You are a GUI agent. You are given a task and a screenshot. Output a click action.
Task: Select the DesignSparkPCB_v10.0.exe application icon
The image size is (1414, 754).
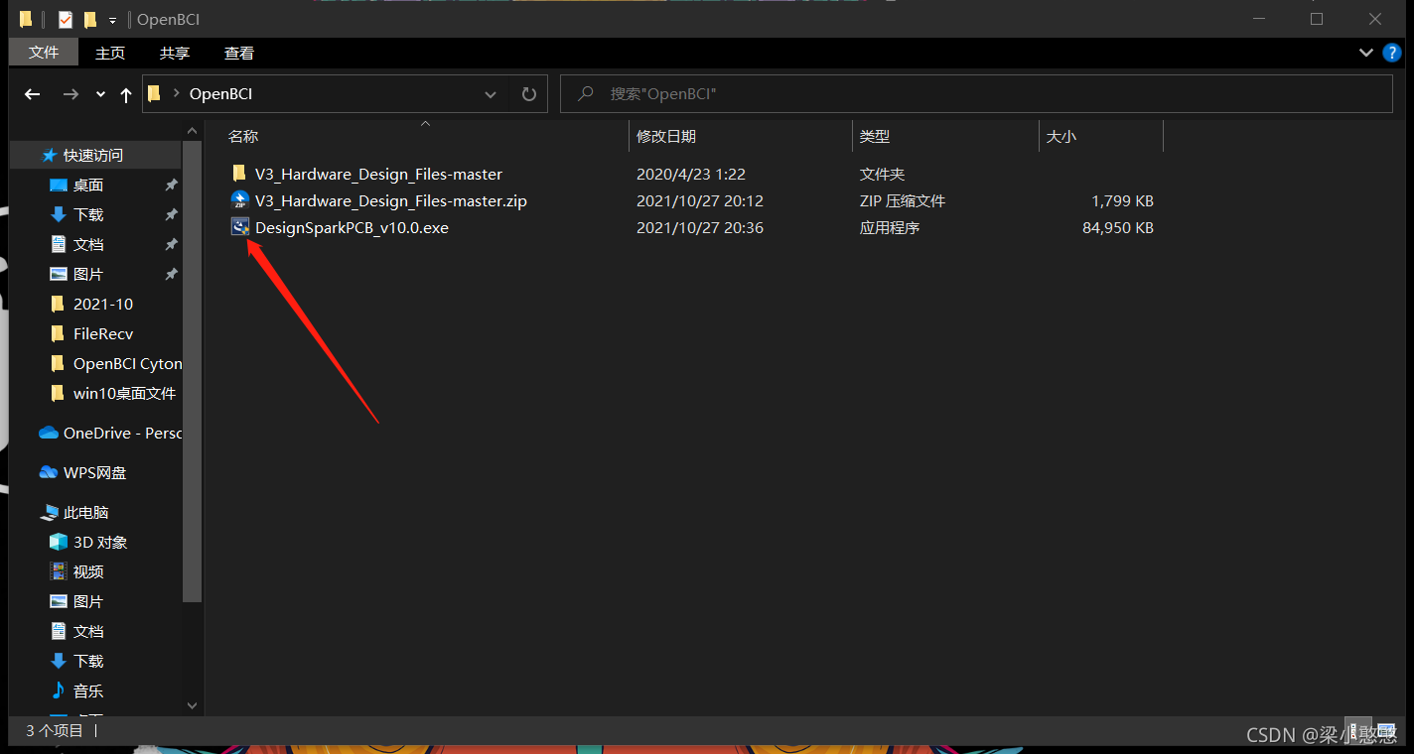(239, 227)
